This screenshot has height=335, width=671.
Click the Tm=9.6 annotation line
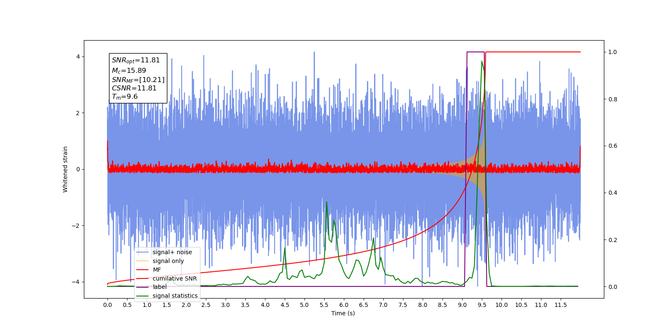point(125,97)
